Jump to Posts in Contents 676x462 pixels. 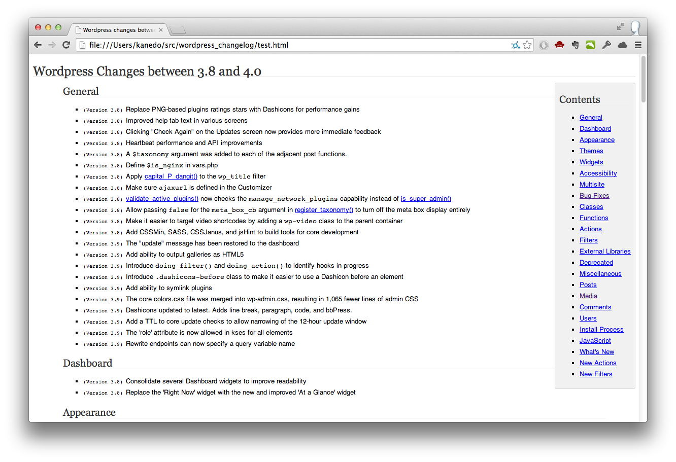(x=588, y=285)
